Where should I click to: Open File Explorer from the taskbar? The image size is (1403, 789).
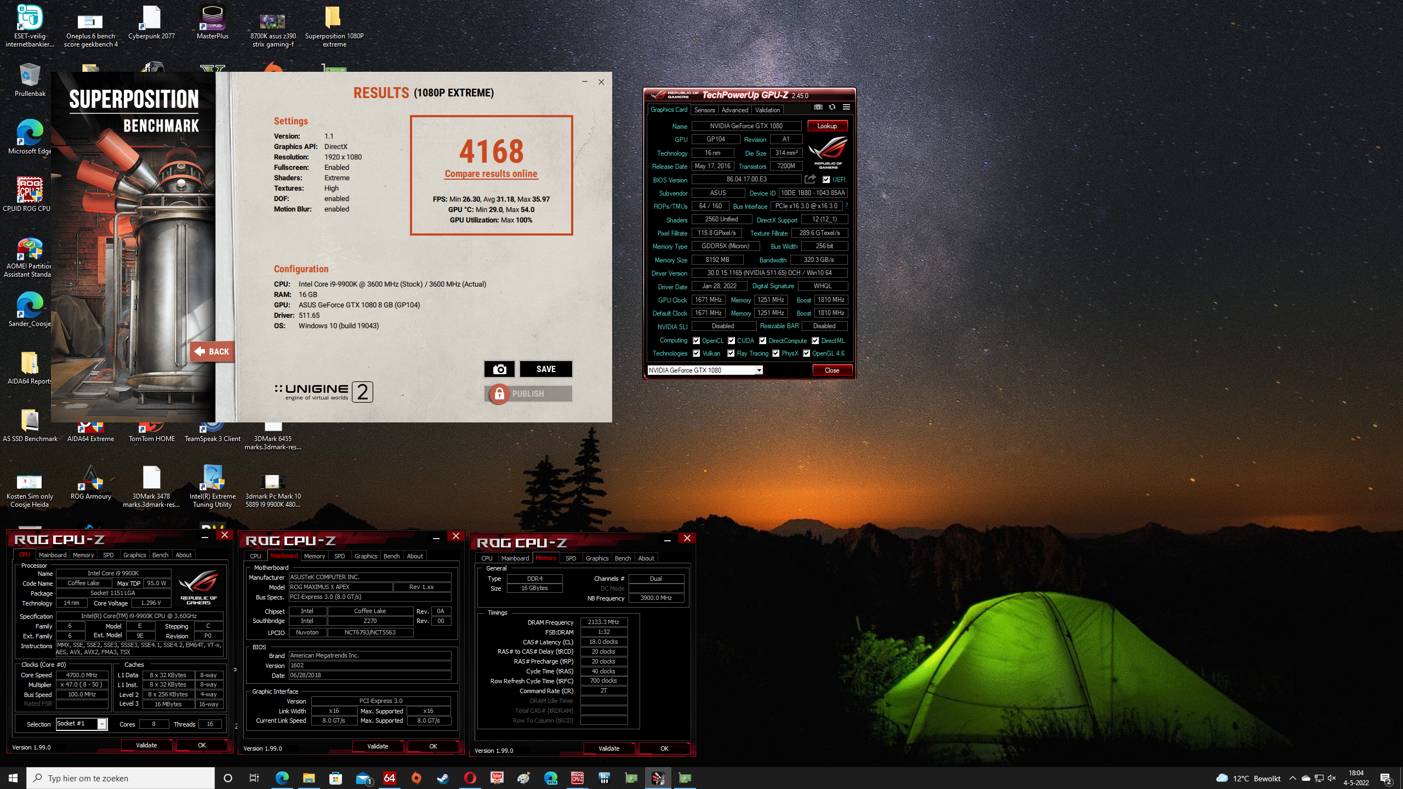[309, 778]
